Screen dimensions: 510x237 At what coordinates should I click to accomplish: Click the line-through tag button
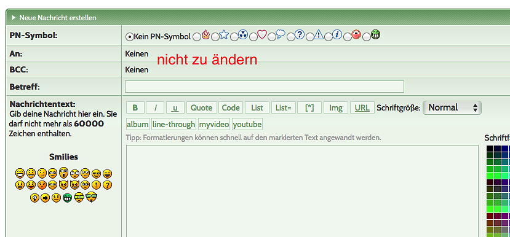[173, 125]
